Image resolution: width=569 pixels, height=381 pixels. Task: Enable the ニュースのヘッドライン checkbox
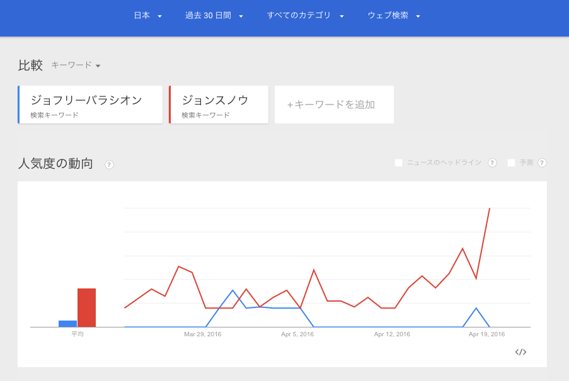click(x=398, y=162)
